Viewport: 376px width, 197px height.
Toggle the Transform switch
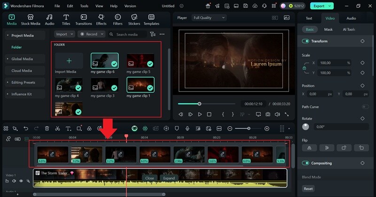(x=305, y=41)
